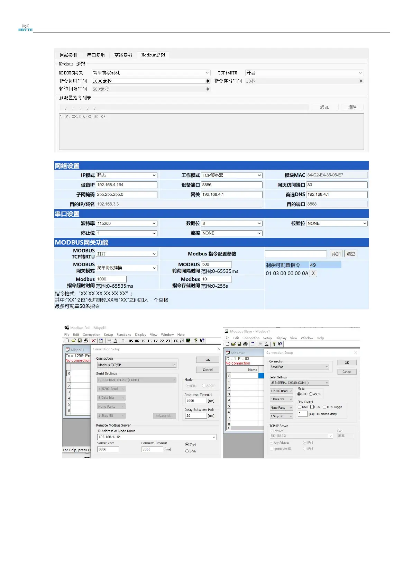Image resolution: width=412 pixels, height=583 pixels.
Task: Open IP Address or Node Name dropdown
Action: (x=157, y=437)
